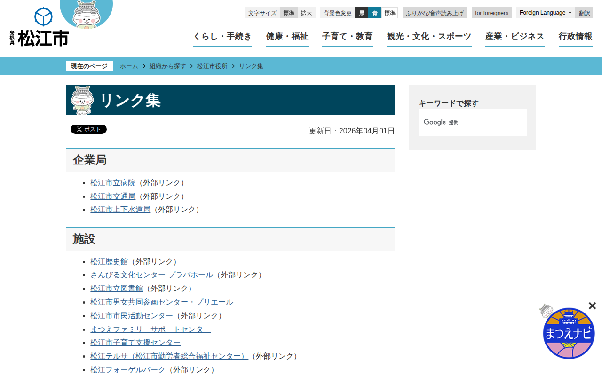Image resolution: width=602 pixels, height=376 pixels.
Task: Click the X ポスト share button
Action: pyautogui.click(x=88, y=129)
